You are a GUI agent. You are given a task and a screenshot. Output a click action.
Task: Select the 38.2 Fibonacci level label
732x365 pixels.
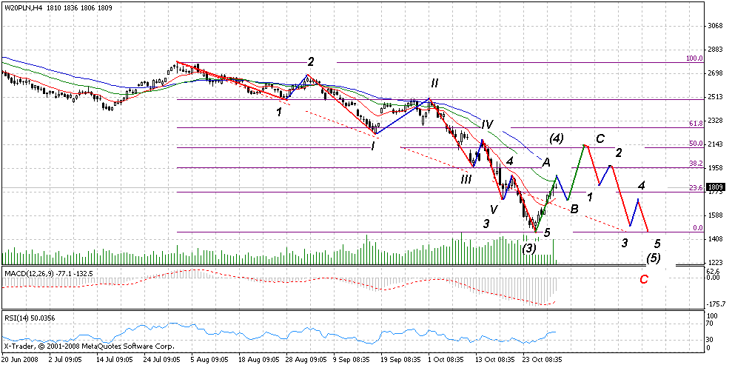point(696,164)
